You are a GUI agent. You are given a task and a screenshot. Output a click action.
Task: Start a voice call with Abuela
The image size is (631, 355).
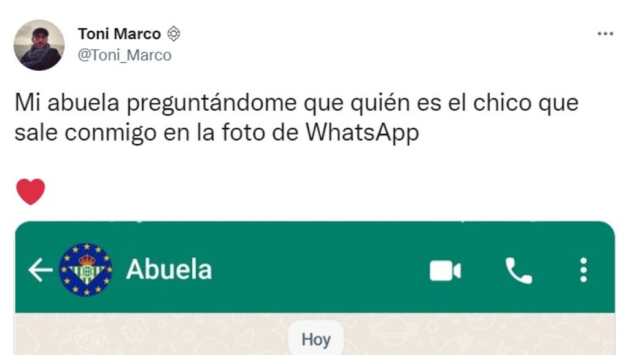pyautogui.click(x=519, y=270)
